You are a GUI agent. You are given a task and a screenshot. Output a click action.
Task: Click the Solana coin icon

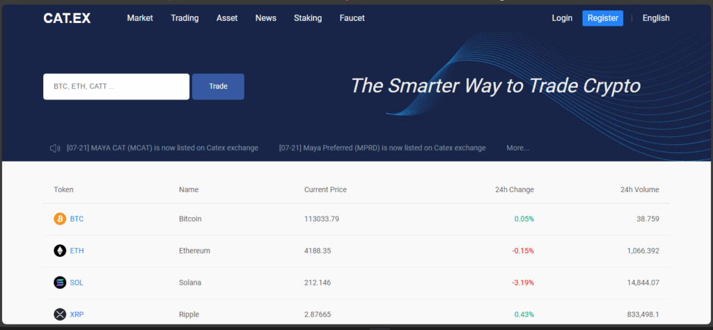click(x=60, y=283)
